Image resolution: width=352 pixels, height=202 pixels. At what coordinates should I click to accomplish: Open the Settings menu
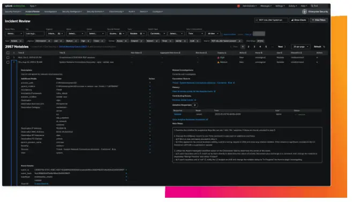[280, 6]
